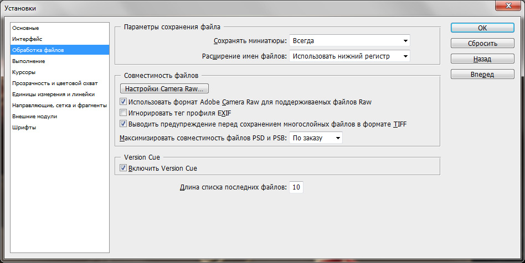Open the Курсоры preferences page
The width and height of the screenshot is (525, 263).
24,72
